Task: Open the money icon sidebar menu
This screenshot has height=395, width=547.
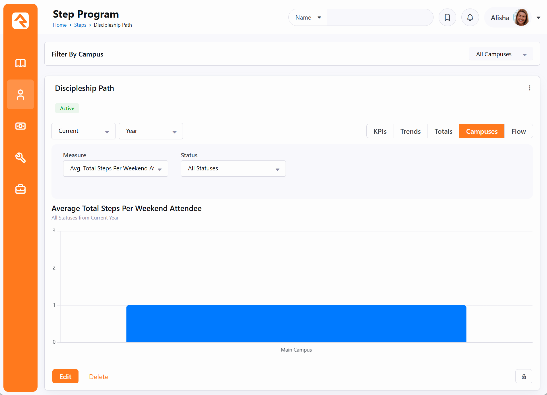Action: (20, 126)
